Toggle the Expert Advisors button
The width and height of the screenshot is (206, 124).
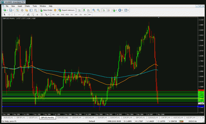(67, 10)
